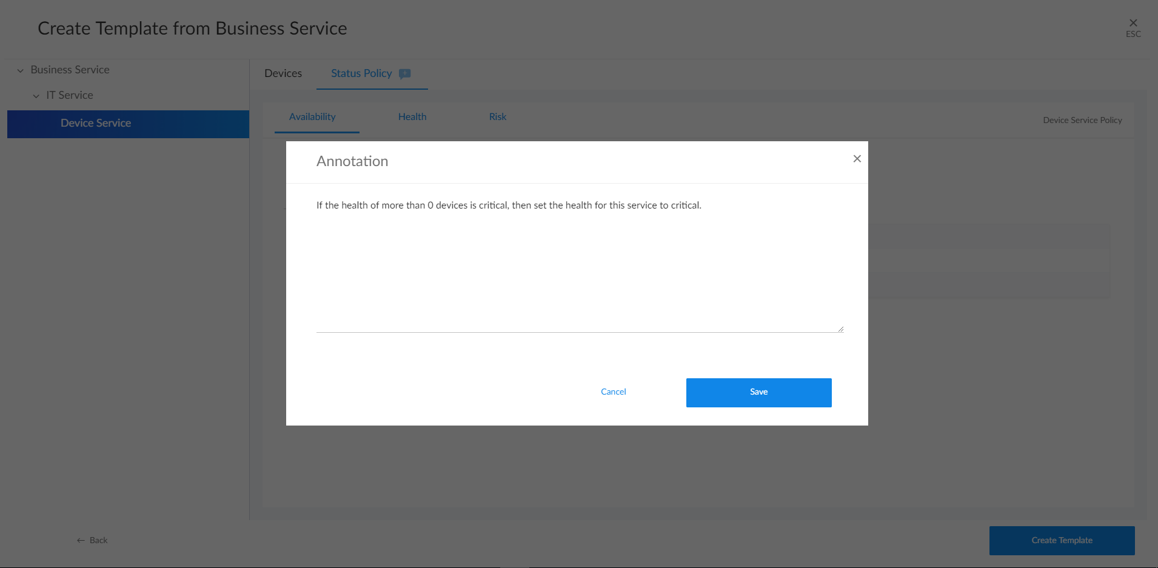Close the Annotation dialog with the X icon
Image resolution: width=1158 pixels, height=568 pixels.
pyautogui.click(x=857, y=159)
